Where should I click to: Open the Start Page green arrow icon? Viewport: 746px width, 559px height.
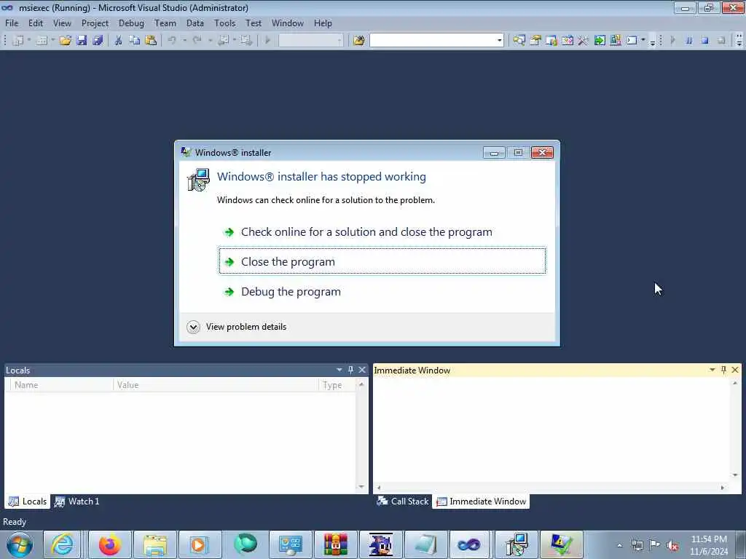600,41
